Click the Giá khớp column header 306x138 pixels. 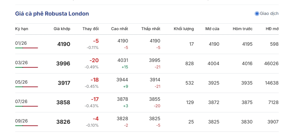point(62,29)
